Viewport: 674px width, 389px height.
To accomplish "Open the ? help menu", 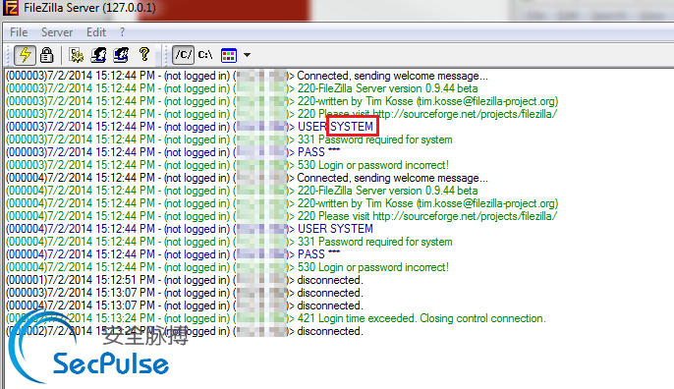I will [122, 32].
